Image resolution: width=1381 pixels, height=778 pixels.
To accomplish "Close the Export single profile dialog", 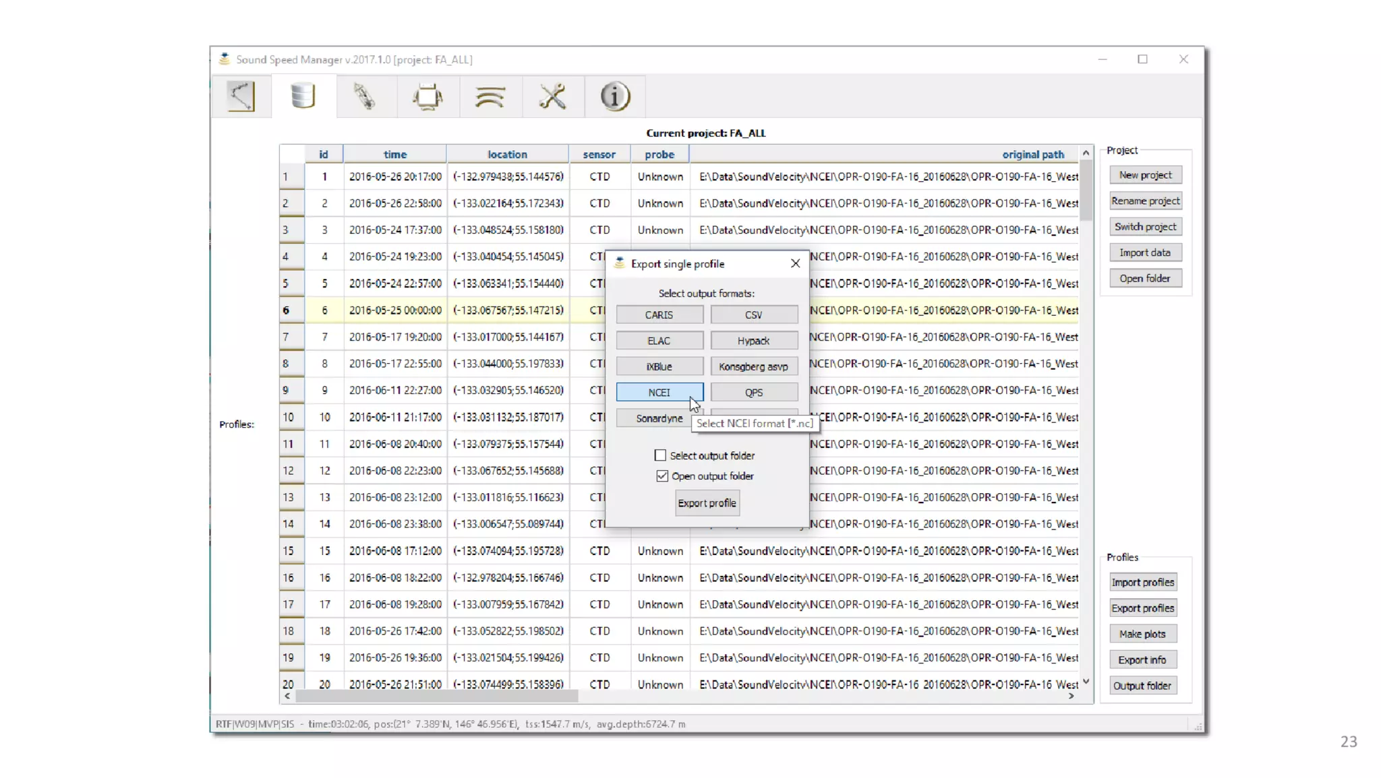I will pos(796,263).
